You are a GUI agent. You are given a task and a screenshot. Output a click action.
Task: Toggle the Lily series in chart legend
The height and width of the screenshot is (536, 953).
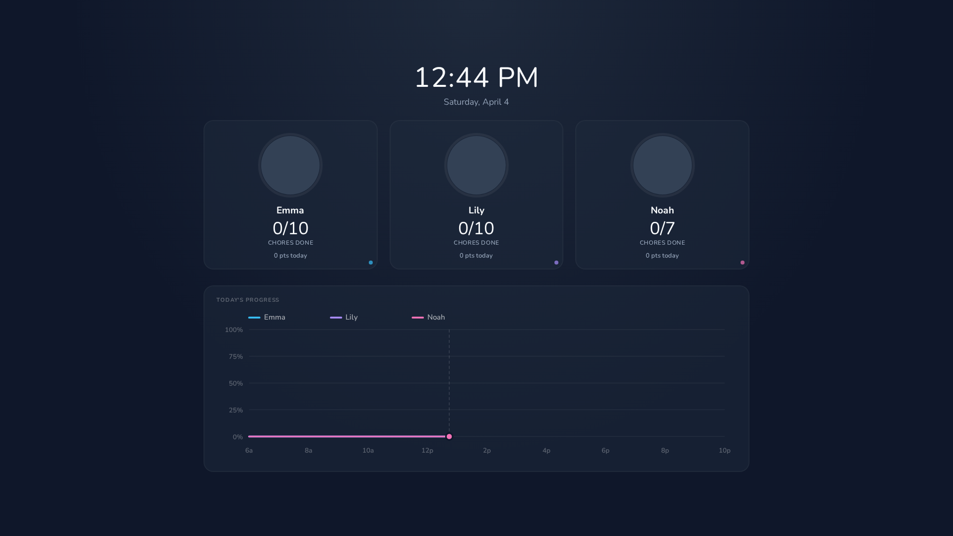[344, 317]
